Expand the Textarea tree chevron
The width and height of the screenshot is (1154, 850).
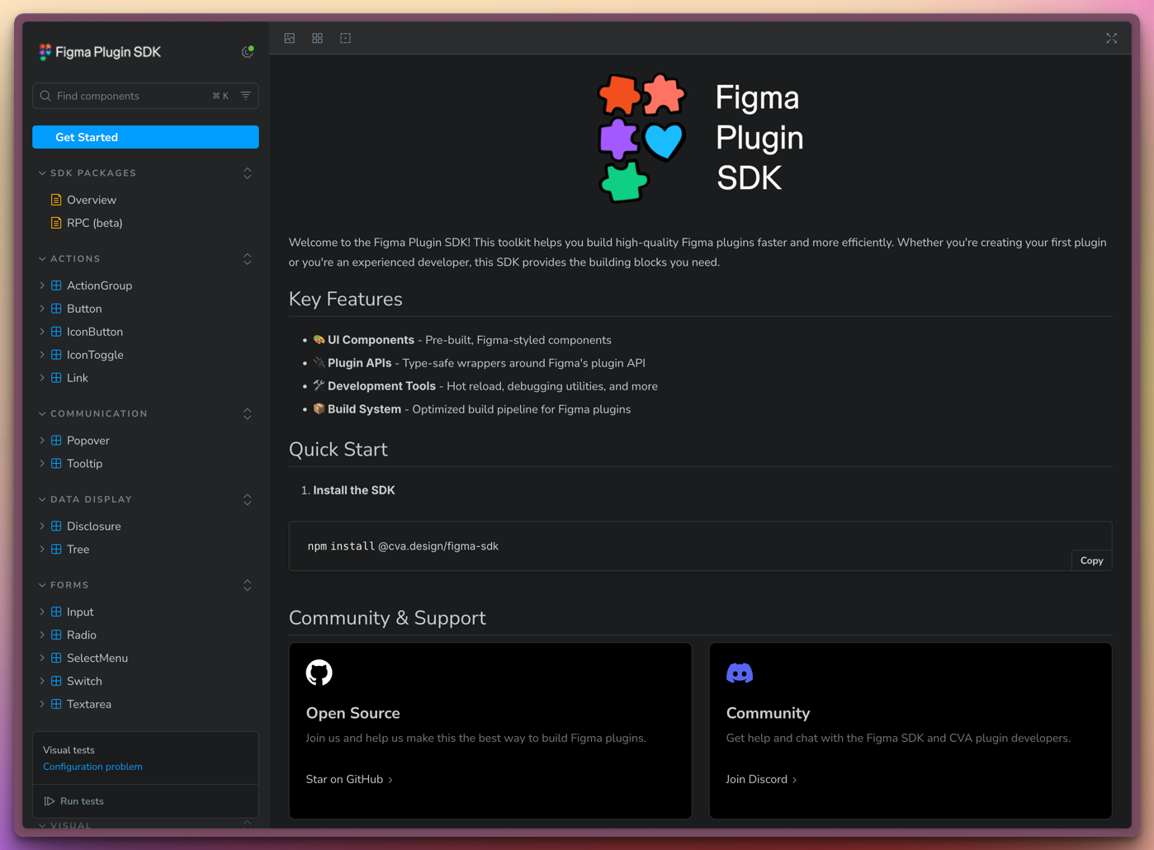42,705
